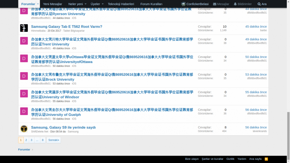
Task: Open the Trent University thread title
Action: coord(112,42)
